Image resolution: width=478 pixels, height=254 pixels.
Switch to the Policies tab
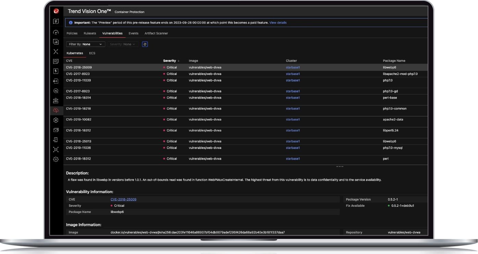pyautogui.click(x=72, y=33)
